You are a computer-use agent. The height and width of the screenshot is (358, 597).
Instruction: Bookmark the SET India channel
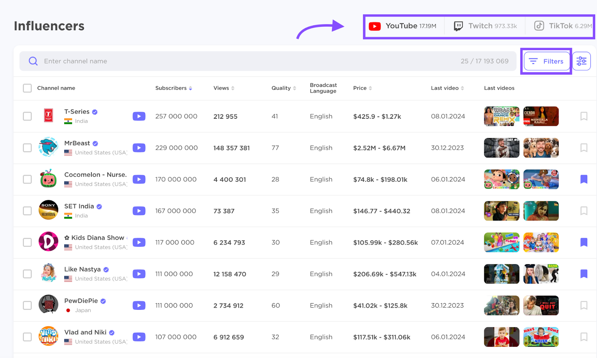coord(584,211)
